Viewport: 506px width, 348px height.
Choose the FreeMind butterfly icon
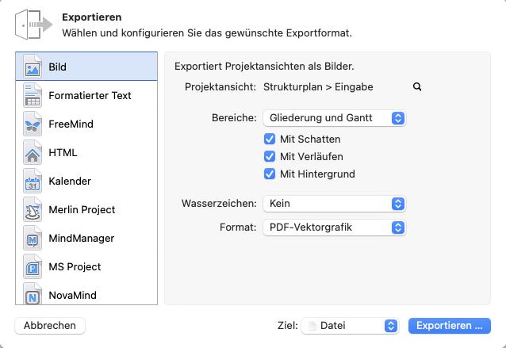click(33, 124)
